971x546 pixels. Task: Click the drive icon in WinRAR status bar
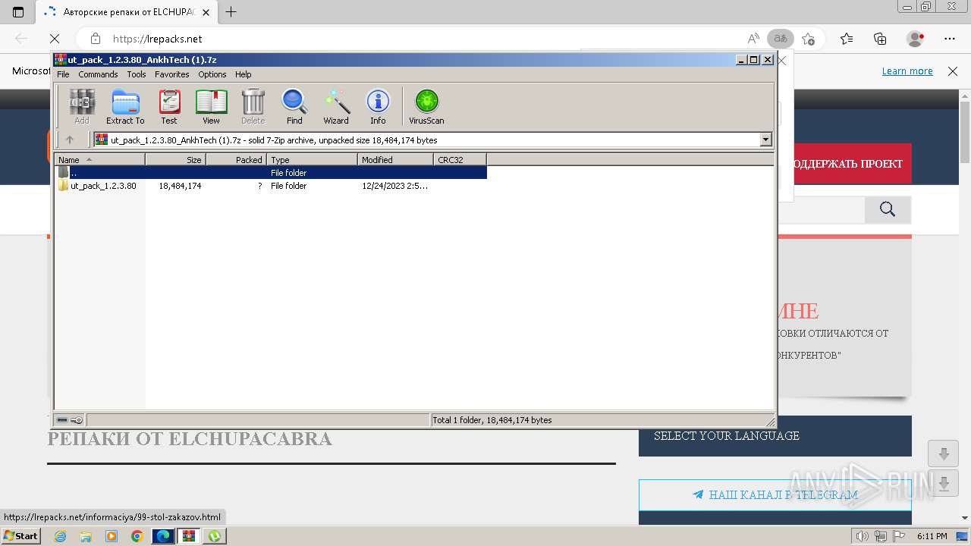62,420
